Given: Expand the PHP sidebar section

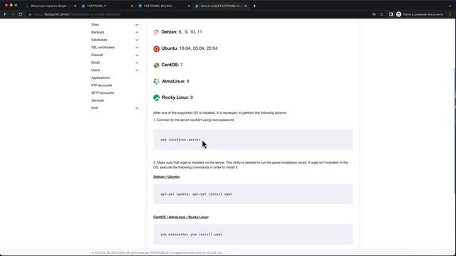Looking at the screenshot, I should tap(137, 108).
